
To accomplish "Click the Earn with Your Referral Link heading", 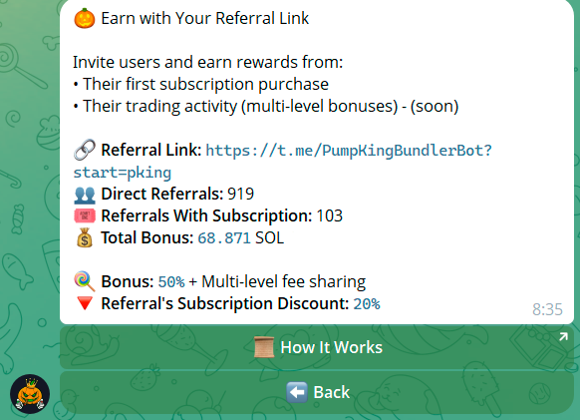I will tap(205, 18).
